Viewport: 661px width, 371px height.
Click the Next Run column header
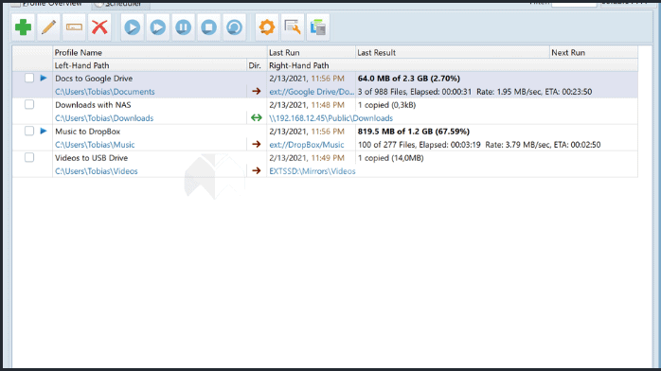pos(594,53)
